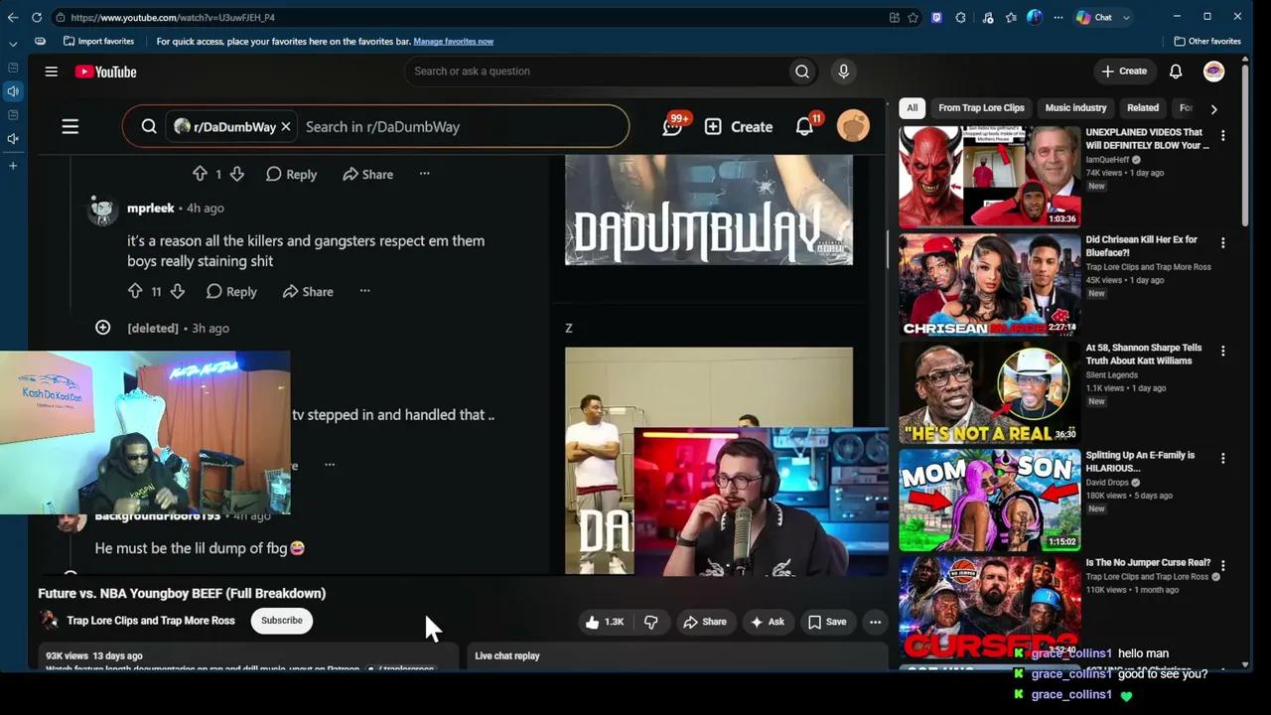This screenshot has width=1271, height=715.
Task: Open Reddit chat with 99+ badge
Action: [673, 126]
